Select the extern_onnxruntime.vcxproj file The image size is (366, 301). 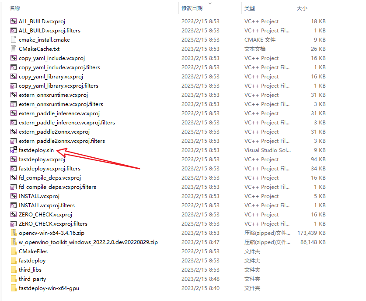coord(53,95)
